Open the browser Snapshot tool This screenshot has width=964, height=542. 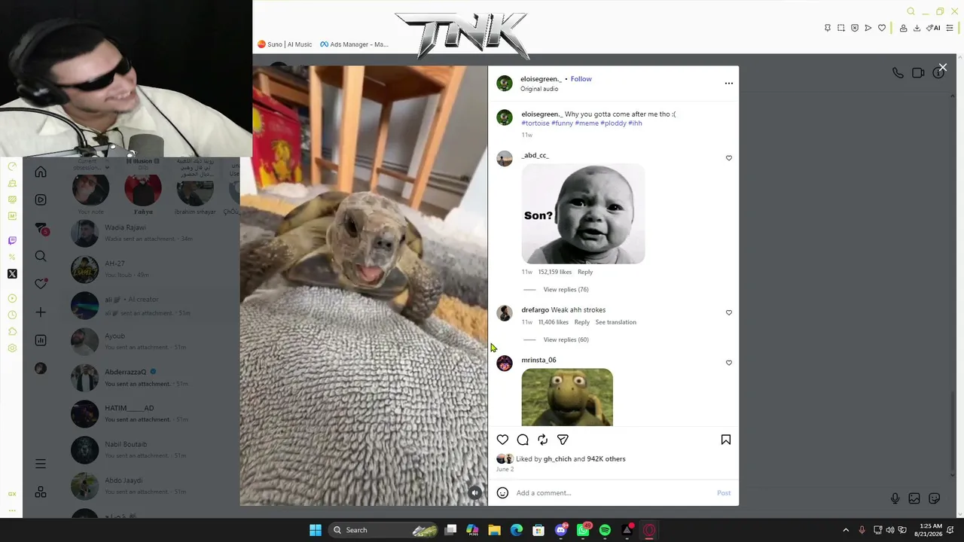coord(841,28)
